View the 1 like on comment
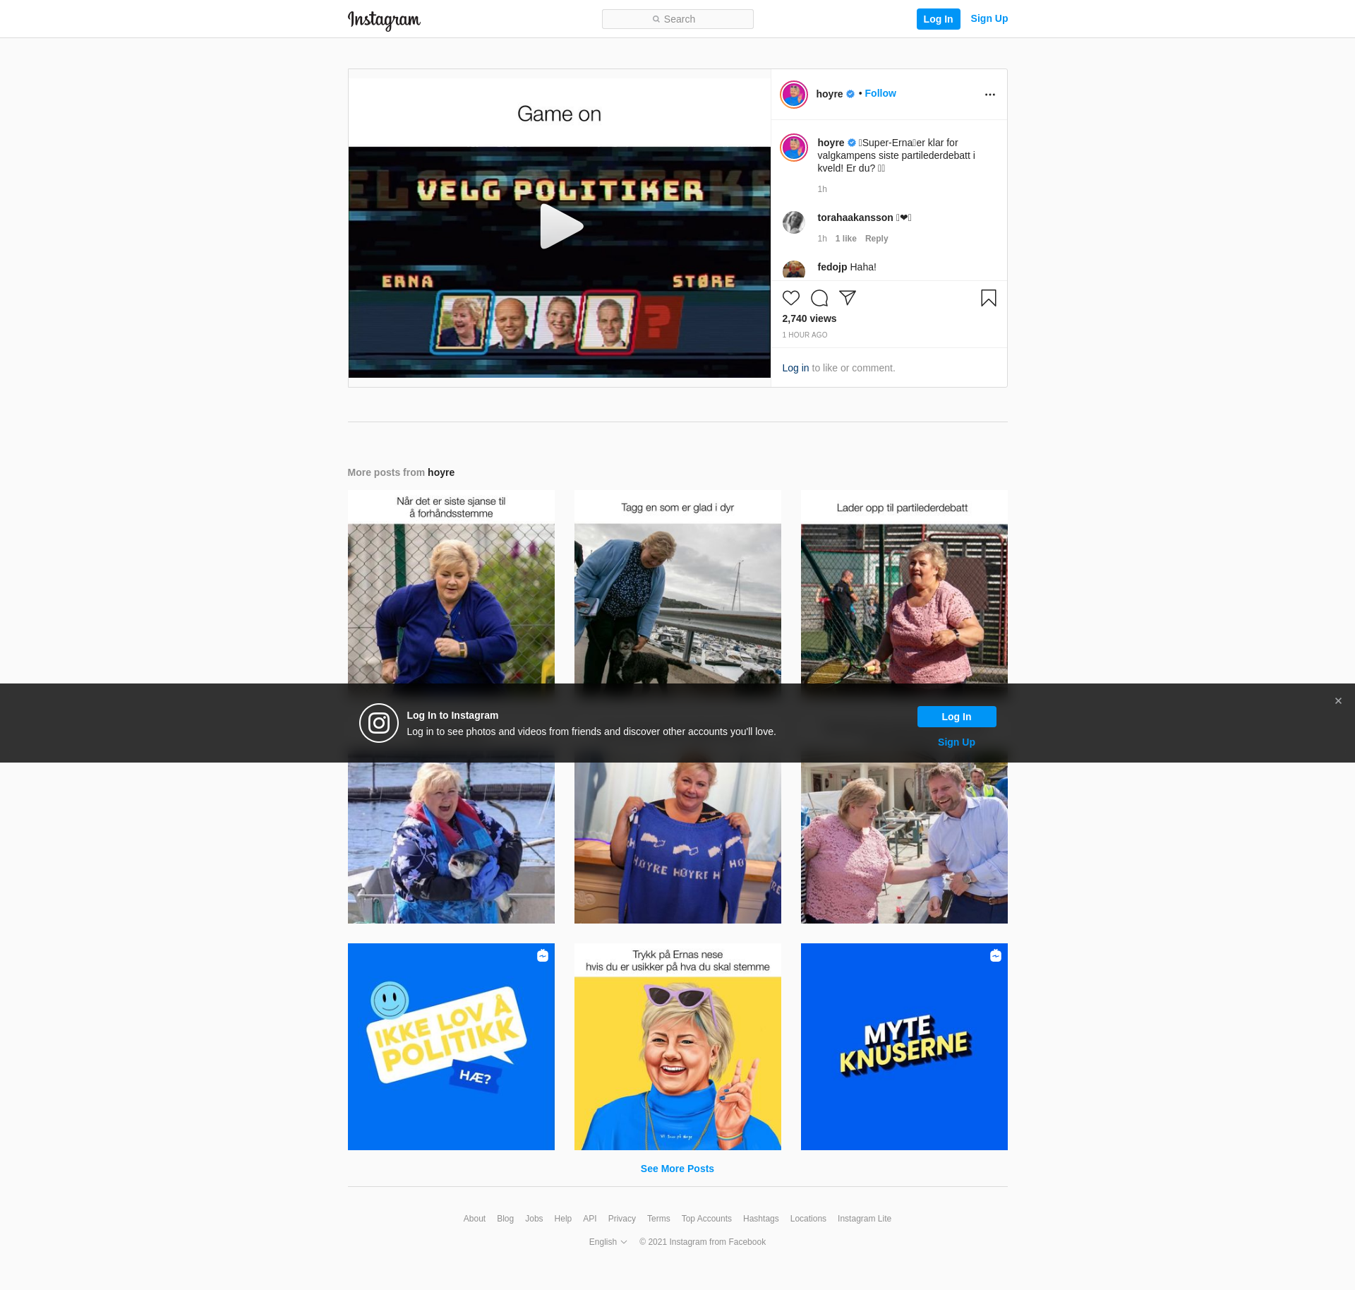The width and height of the screenshot is (1355, 1290). 845,239
